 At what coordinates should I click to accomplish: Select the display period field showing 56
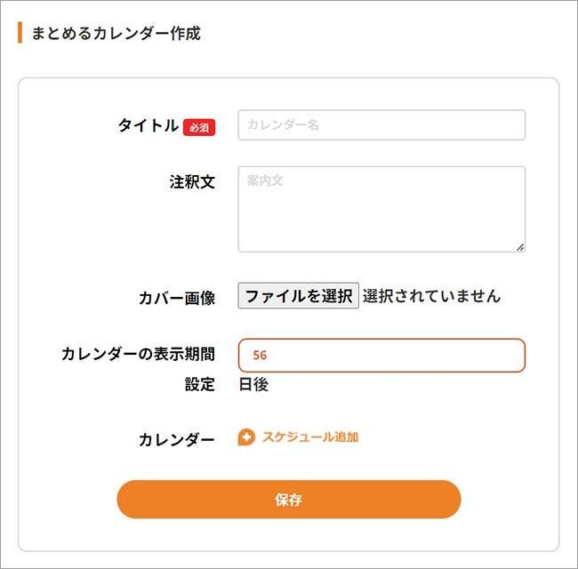381,355
